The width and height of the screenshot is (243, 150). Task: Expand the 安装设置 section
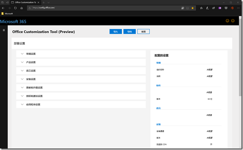point(81,79)
